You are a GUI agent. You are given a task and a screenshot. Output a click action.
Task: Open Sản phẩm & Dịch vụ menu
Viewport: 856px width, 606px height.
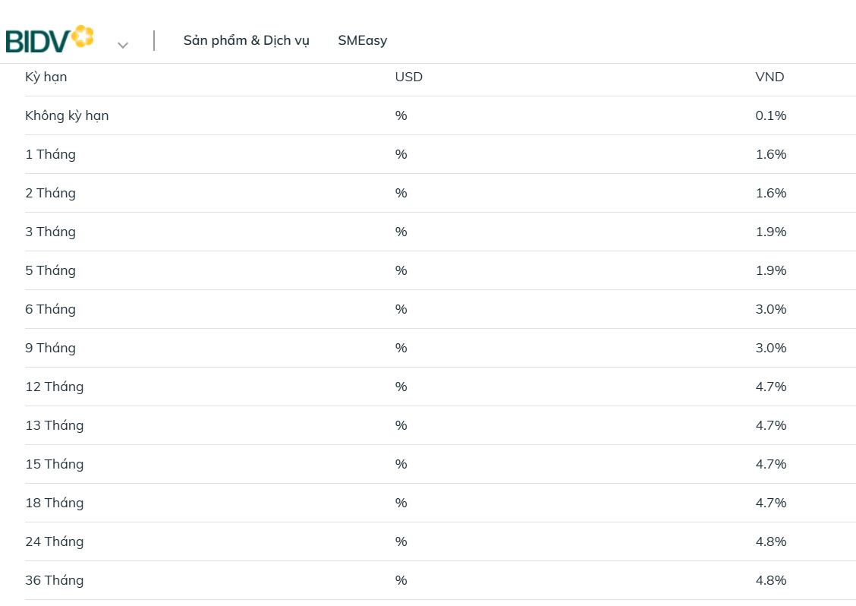coord(246,40)
